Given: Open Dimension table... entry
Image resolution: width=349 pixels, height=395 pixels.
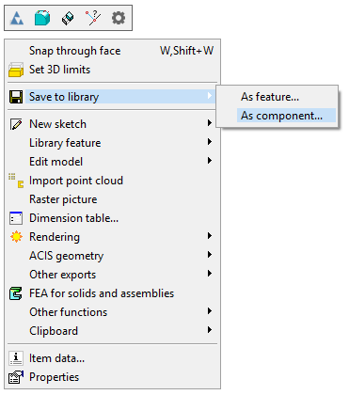Looking at the screenshot, I should (x=112, y=218).
